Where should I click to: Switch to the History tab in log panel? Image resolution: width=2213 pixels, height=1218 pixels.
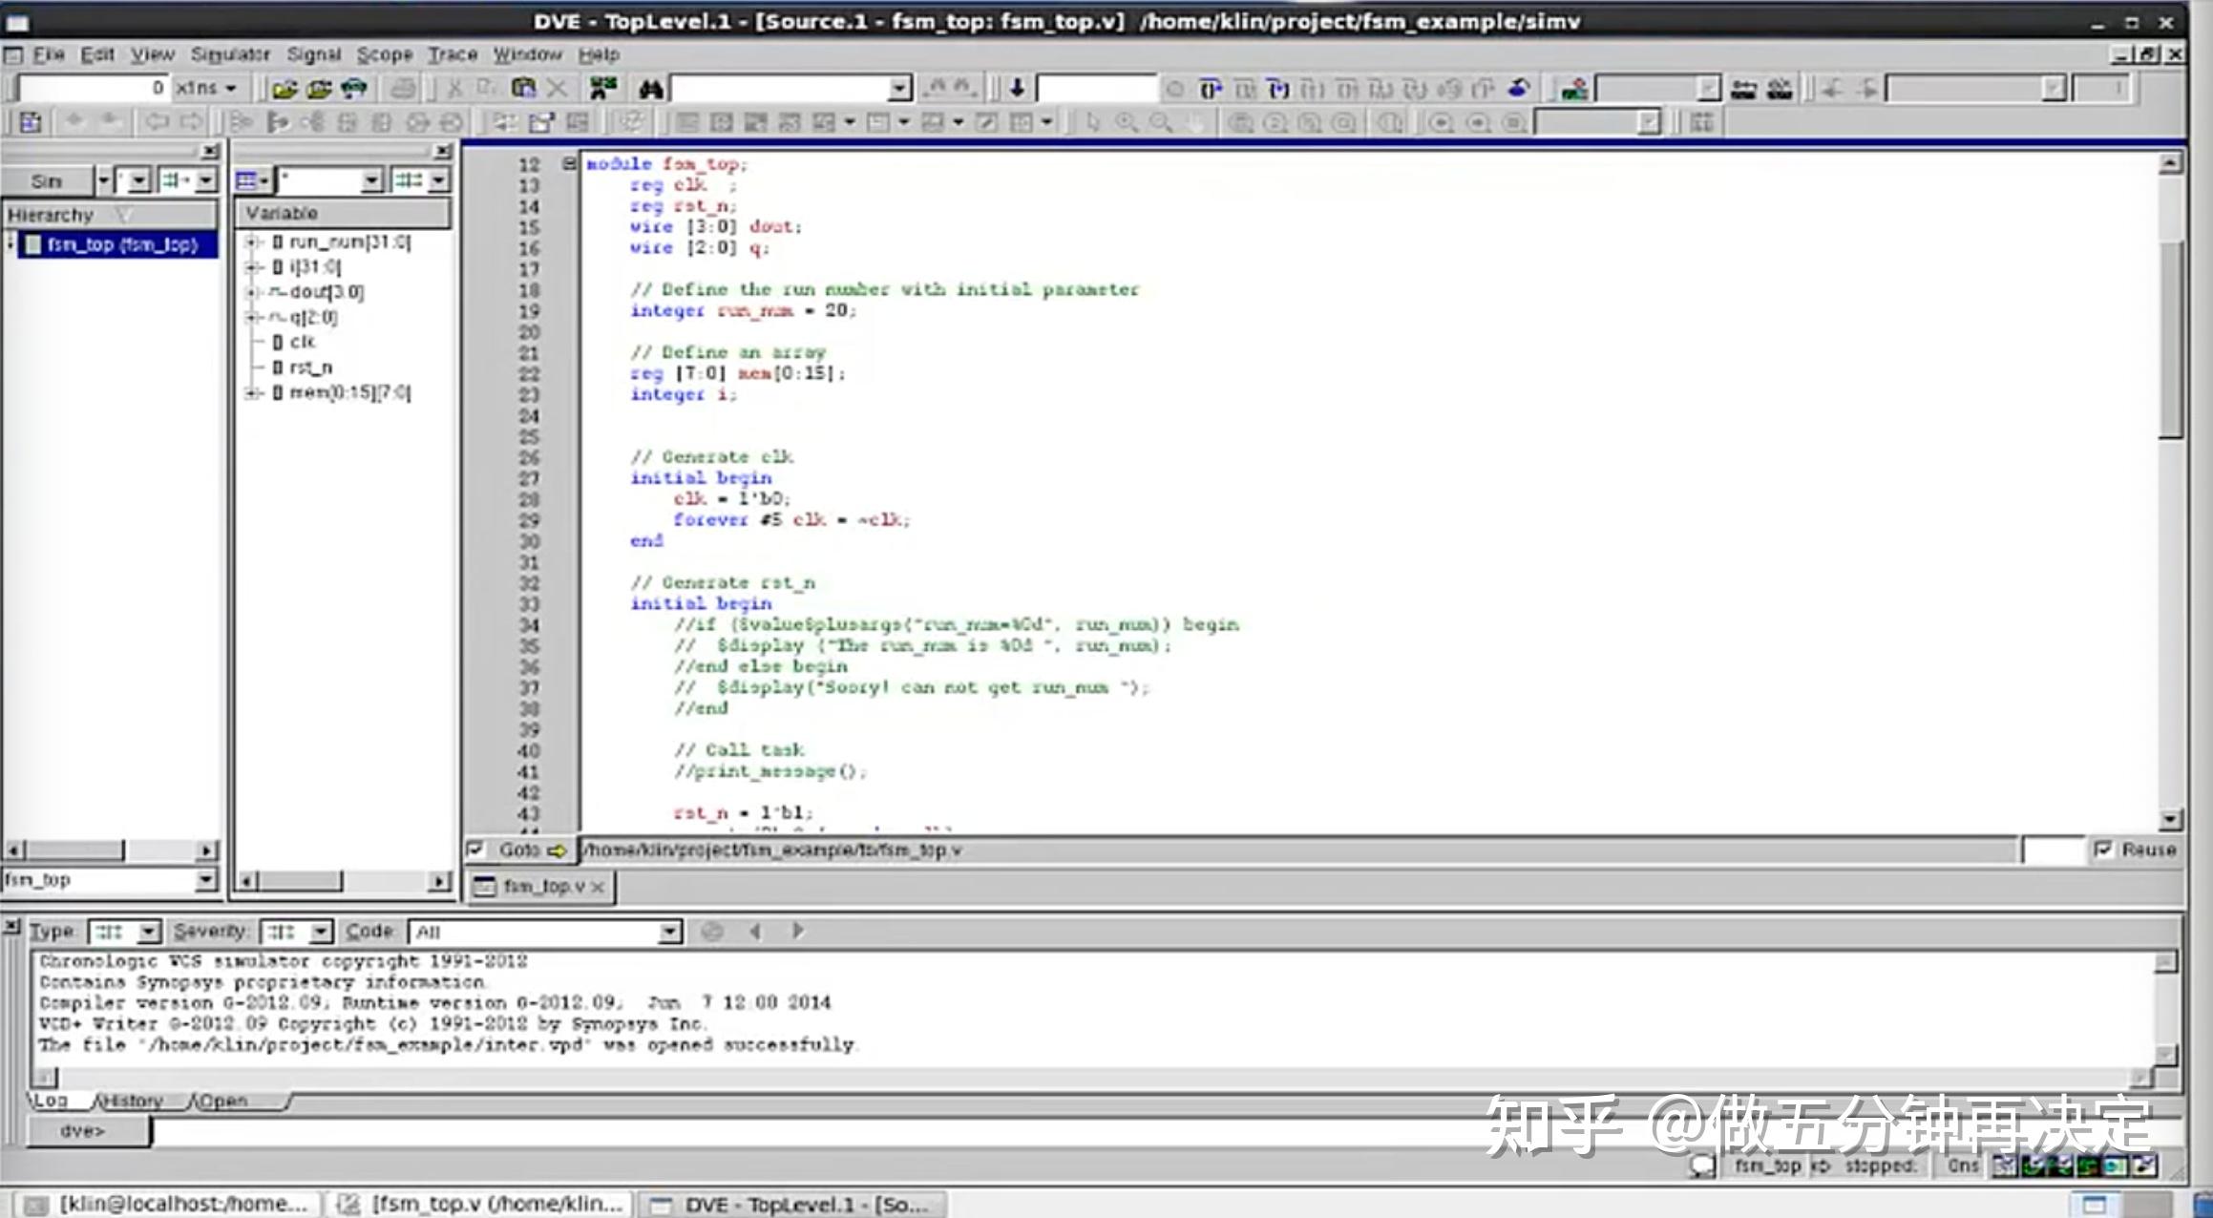click(x=134, y=1100)
